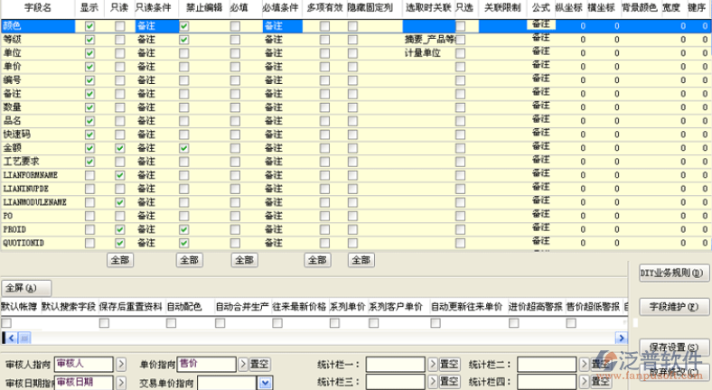Screen dimensions: 712x390
Task: Click the 审核人指向 input field
Action: pos(84,364)
